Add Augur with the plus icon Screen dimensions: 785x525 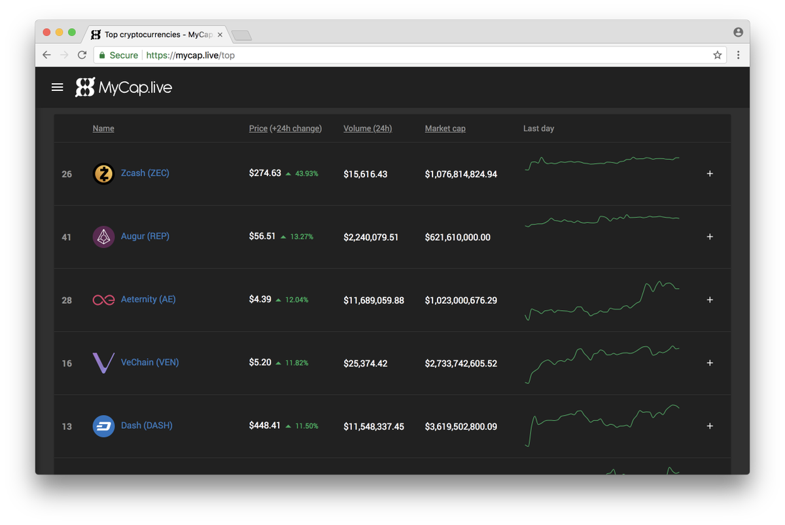pyautogui.click(x=710, y=237)
